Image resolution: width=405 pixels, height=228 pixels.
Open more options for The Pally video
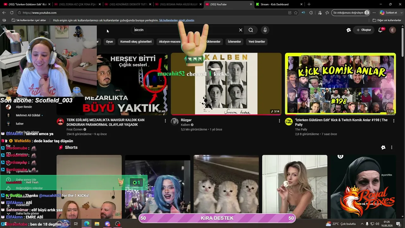(x=394, y=121)
